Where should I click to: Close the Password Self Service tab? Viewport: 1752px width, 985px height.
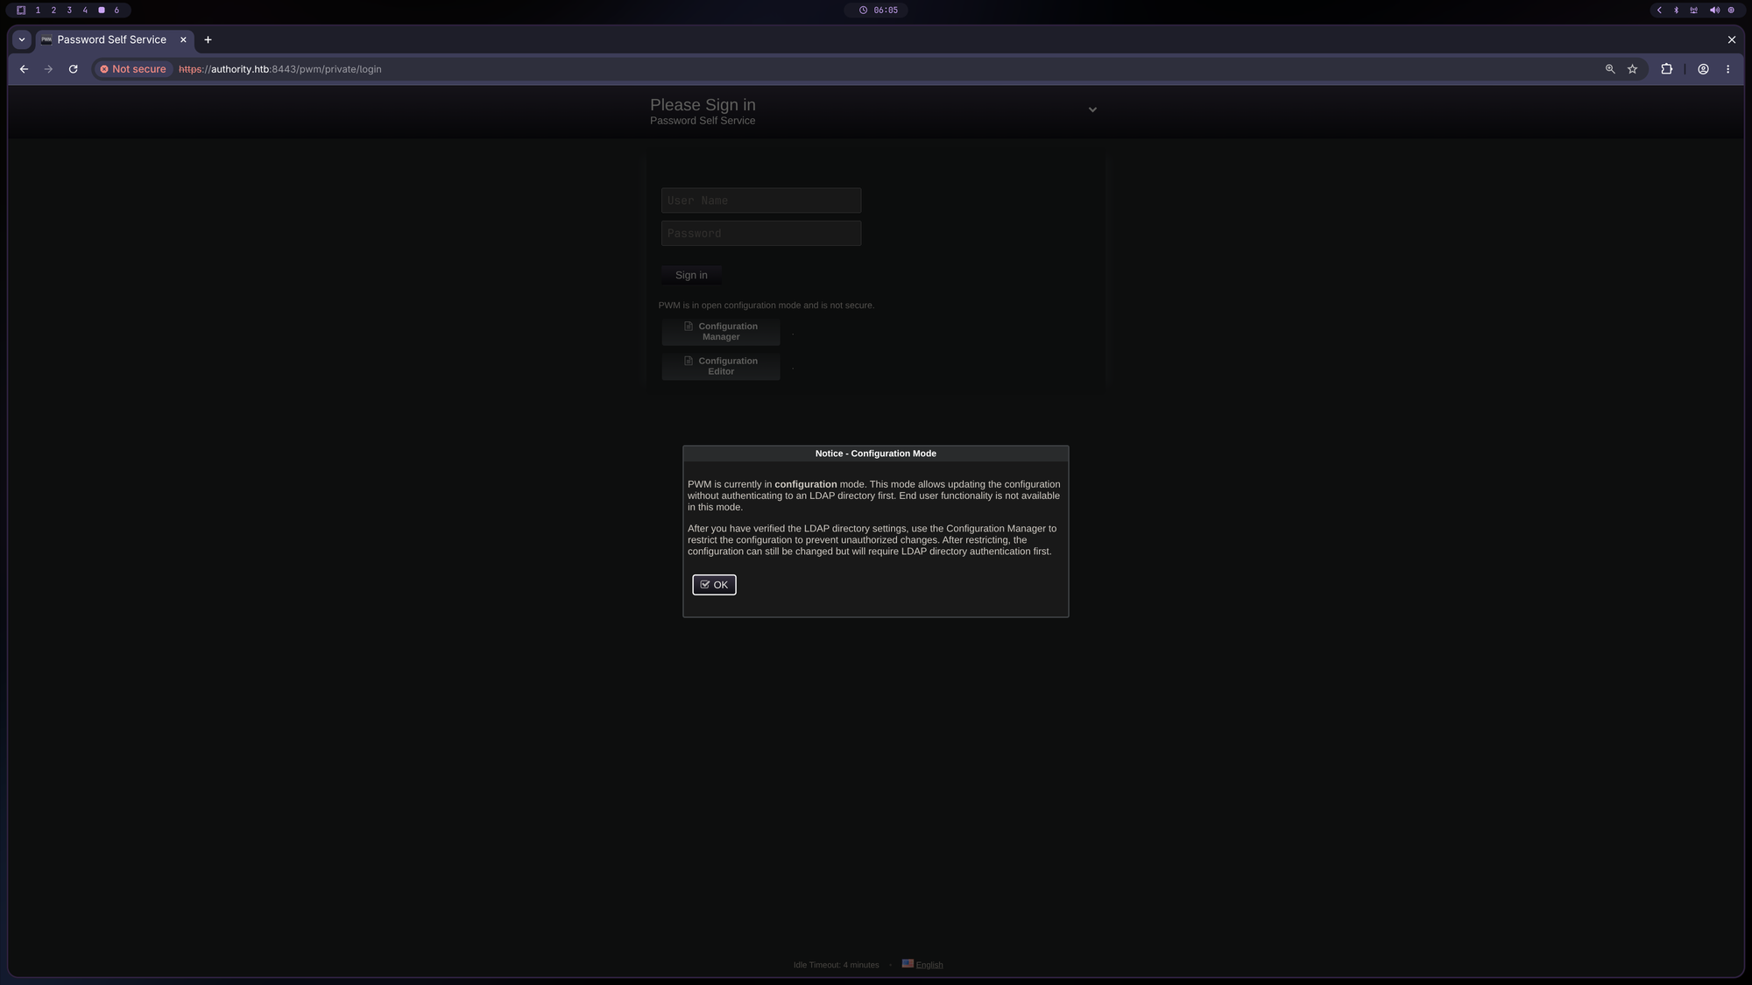[x=183, y=39]
